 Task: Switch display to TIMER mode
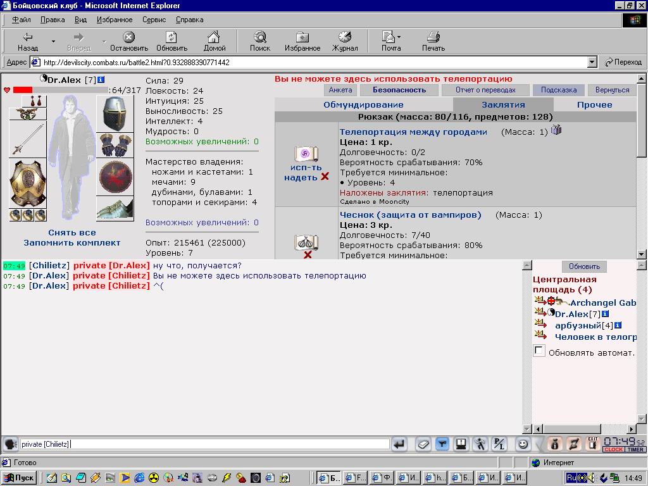point(635,449)
